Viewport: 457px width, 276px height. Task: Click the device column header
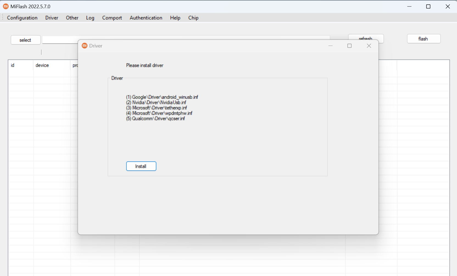tap(52, 65)
